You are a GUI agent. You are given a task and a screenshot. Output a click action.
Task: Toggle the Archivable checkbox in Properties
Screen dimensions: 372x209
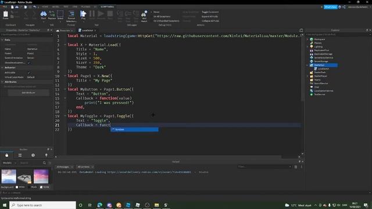(x=28, y=73)
